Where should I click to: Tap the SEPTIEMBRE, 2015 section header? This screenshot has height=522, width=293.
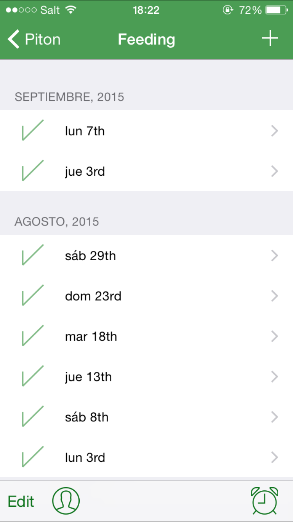click(x=69, y=97)
